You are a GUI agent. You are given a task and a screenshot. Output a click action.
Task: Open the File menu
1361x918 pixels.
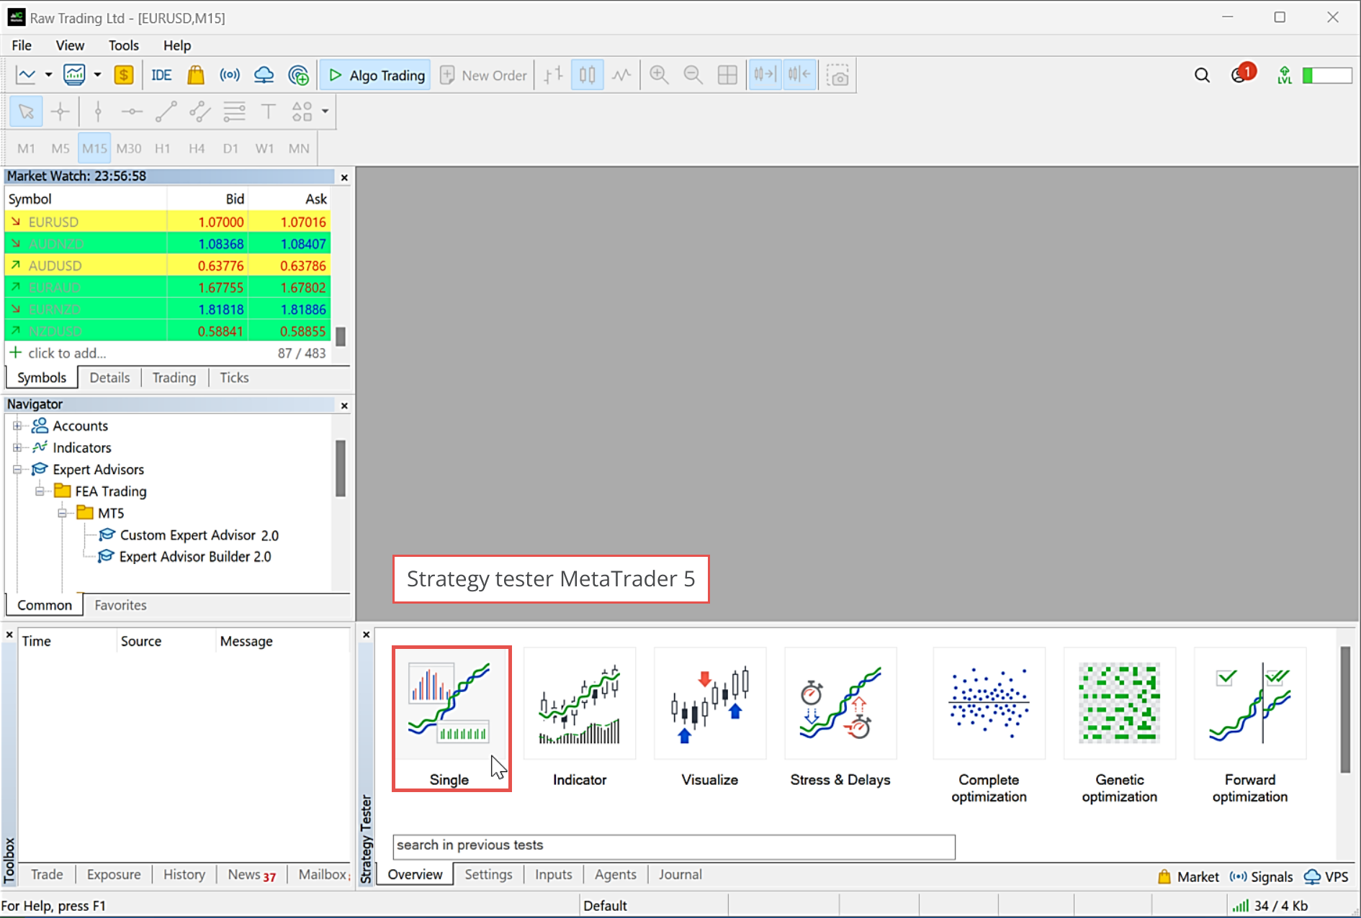22,45
